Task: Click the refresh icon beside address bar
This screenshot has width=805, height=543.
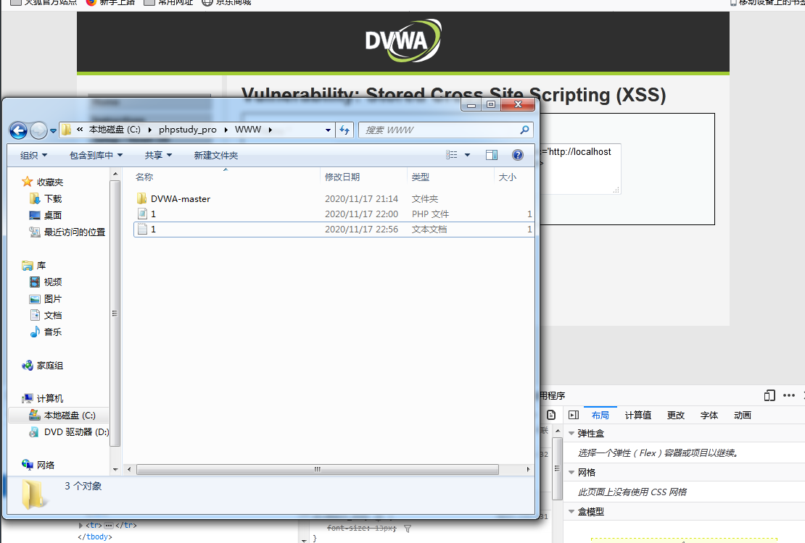Action: tap(344, 130)
